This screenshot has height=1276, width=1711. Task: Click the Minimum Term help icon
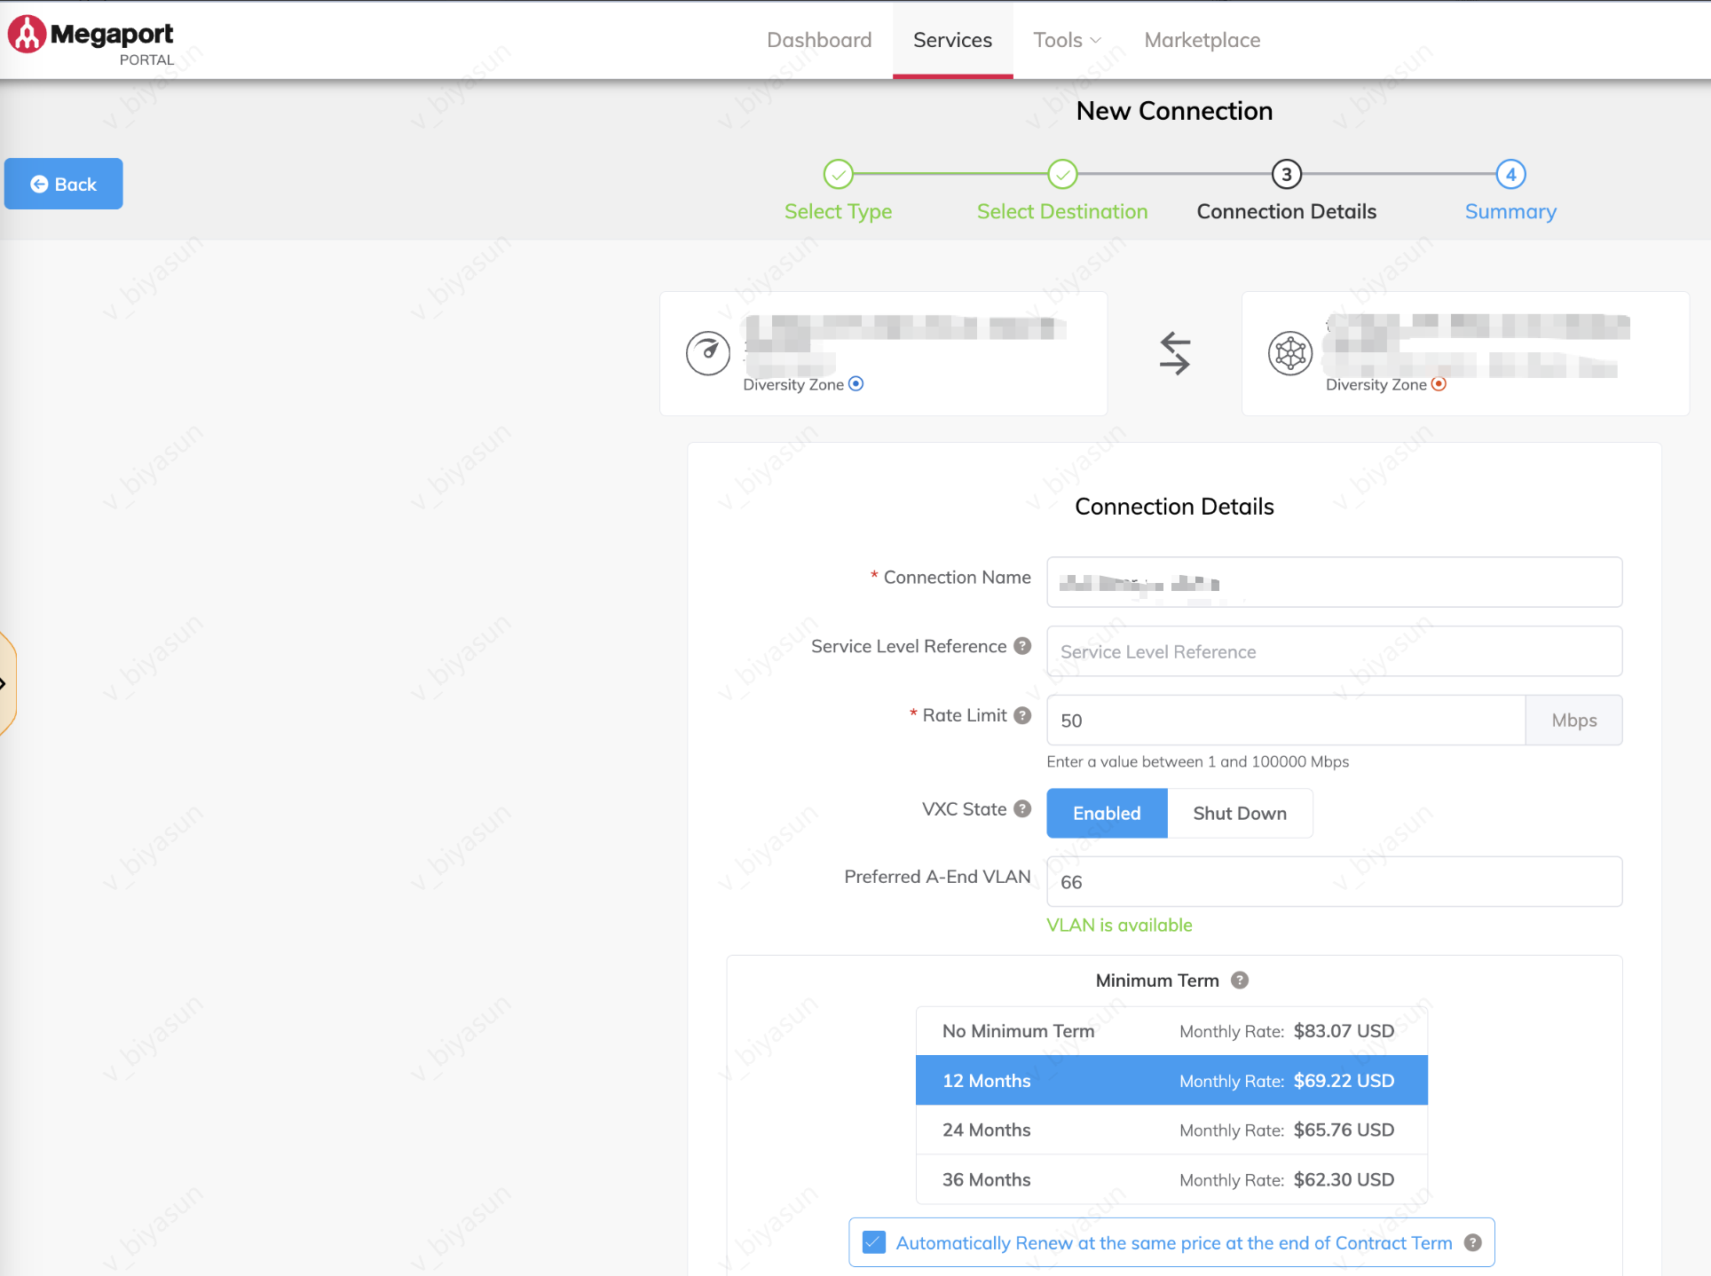[x=1240, y=981]
